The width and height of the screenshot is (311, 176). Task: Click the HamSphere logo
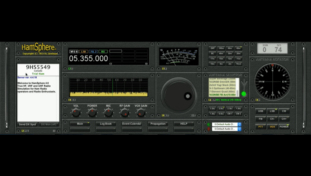tap(39, 47)
